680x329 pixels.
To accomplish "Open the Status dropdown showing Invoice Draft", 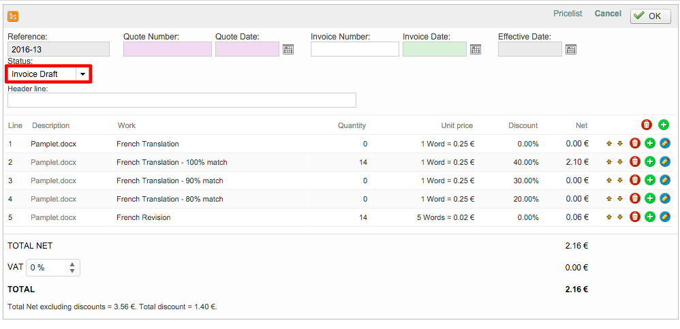I will tap(82, 74).
